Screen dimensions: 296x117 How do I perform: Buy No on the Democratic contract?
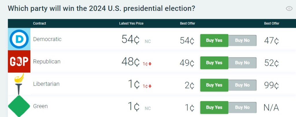242,40
